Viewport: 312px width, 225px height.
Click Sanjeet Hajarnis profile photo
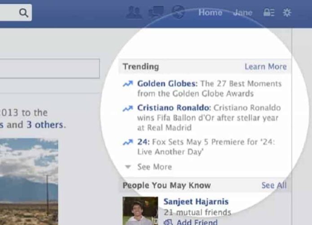click(141, 211)
